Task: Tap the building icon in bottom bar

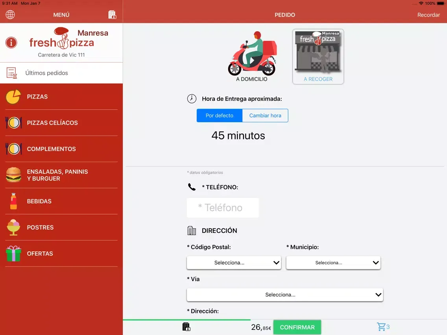Action: pos(186,327)
